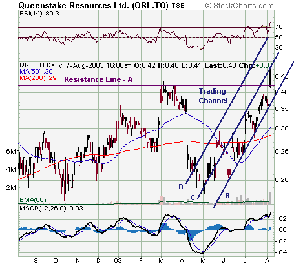Screen dimensions: 294x266
Task: Select the blue "MA(50) .30" legend
Action: pos(36,72)
